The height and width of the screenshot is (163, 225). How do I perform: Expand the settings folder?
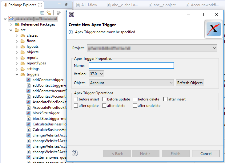17,69
